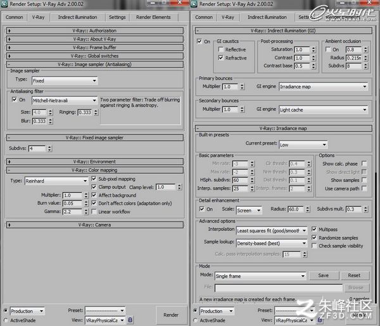
Task: Expand the V-Ray:: Environment rollout
Action: pyautogui.click(x=94, y=162)
